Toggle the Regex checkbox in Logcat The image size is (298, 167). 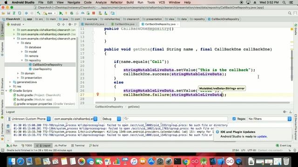pyautogui.click(x=234, y=119)
